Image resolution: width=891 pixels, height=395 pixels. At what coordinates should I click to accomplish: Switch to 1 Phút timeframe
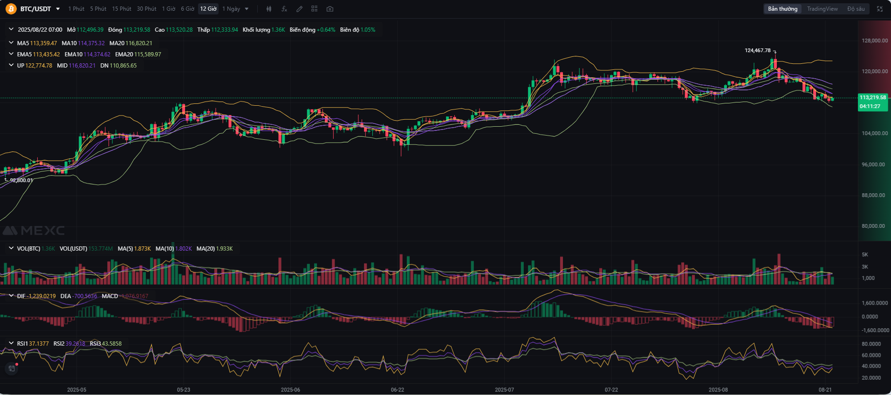tap(76, 9)
